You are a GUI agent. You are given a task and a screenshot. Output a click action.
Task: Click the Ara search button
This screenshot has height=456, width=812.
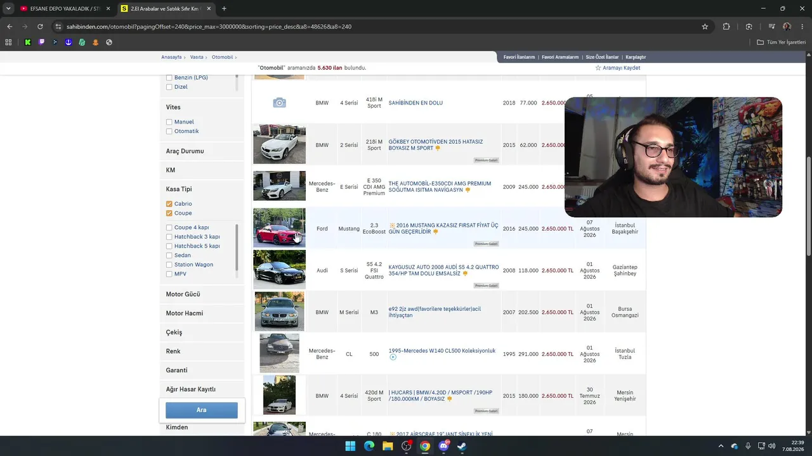(x=202, y=410)
